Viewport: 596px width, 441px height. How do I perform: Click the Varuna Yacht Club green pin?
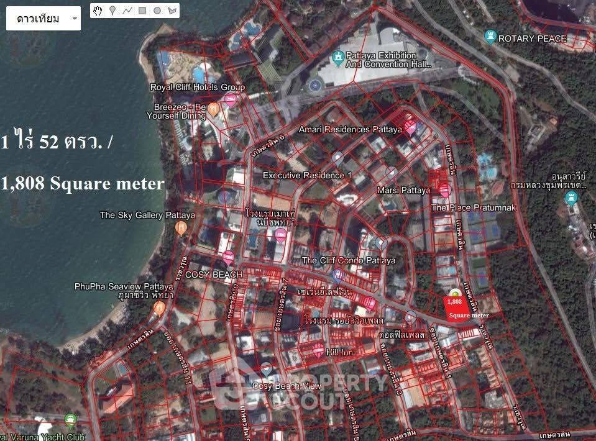tap(70, 421)
